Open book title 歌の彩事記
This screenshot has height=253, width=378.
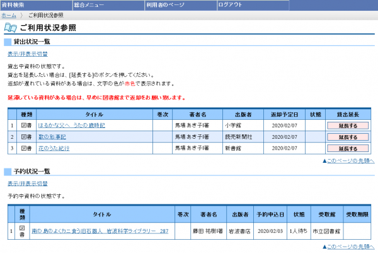coord(52,137)
